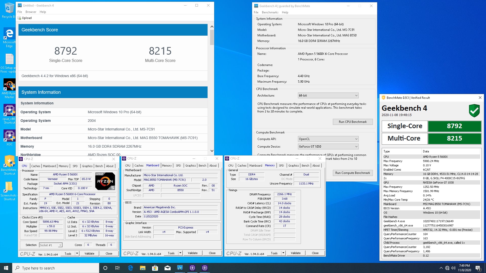Click Run CPU Benchmark button
This screenshot has width=486, height=273.
pos(353,122)
